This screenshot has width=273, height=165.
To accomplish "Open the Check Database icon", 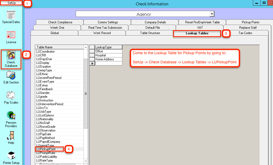I will click(11, 55).
